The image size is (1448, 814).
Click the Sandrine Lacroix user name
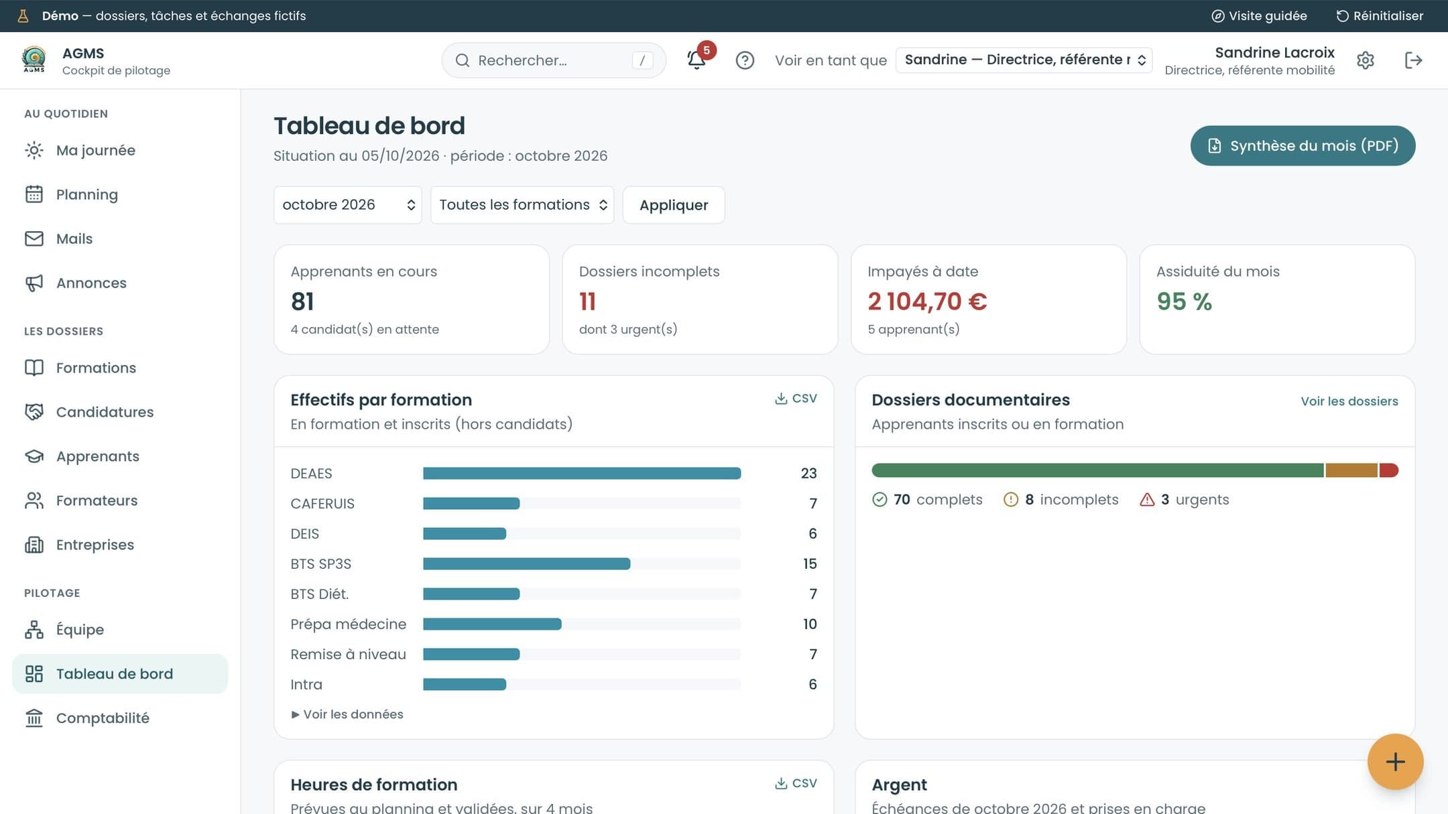point(1274,53)
